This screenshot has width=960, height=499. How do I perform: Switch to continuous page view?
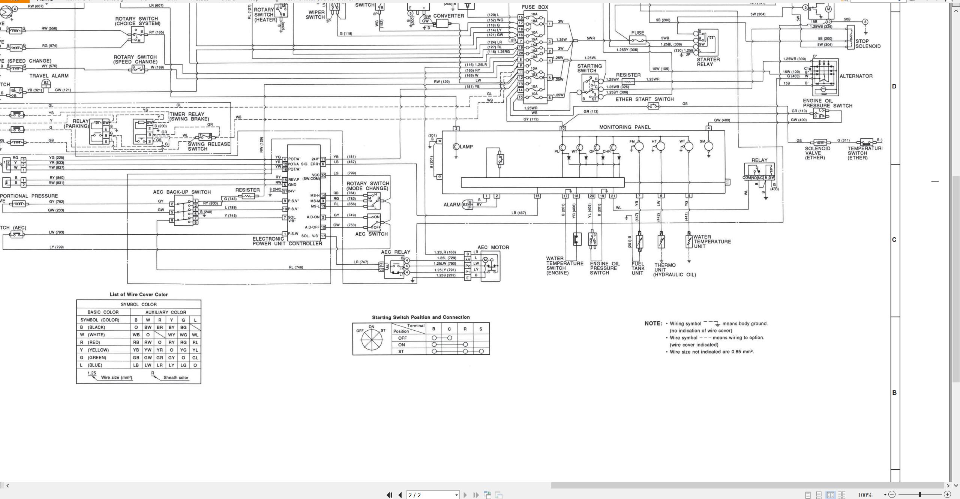point(819,495)
